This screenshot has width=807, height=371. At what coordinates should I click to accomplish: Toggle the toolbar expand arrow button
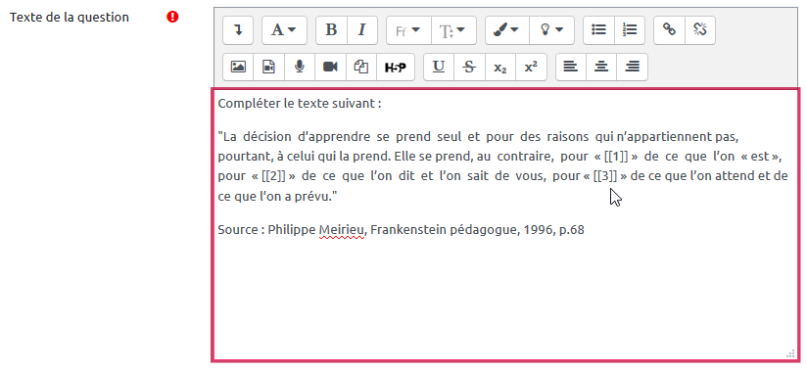238,30
